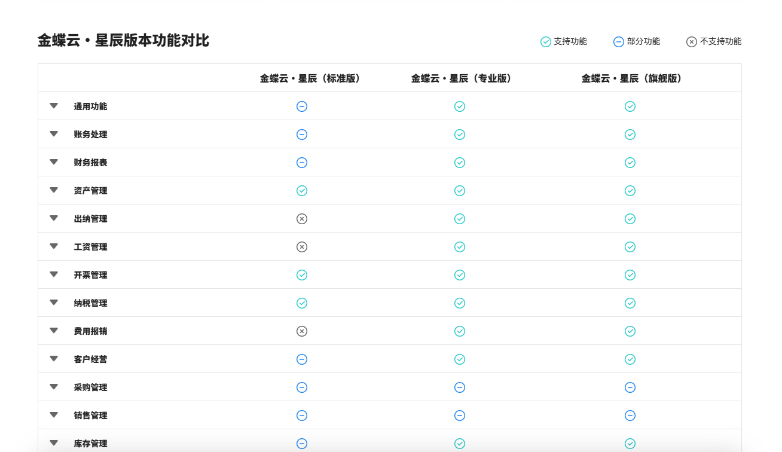Click the not-supported icon for 出纳管理 standard edition
Image resolution: width=782 pixels, height=452 pixels.
(x=302, y=218)
